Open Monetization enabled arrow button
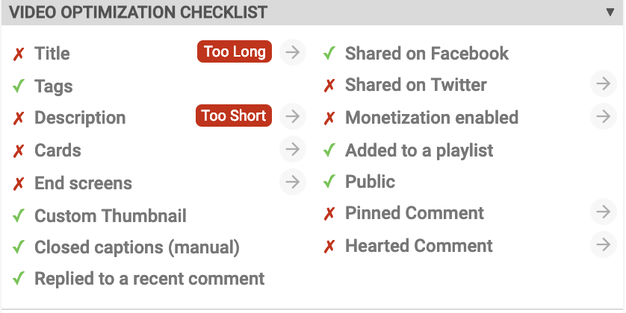This screenshot has width=626, height=313. point(604,116)
